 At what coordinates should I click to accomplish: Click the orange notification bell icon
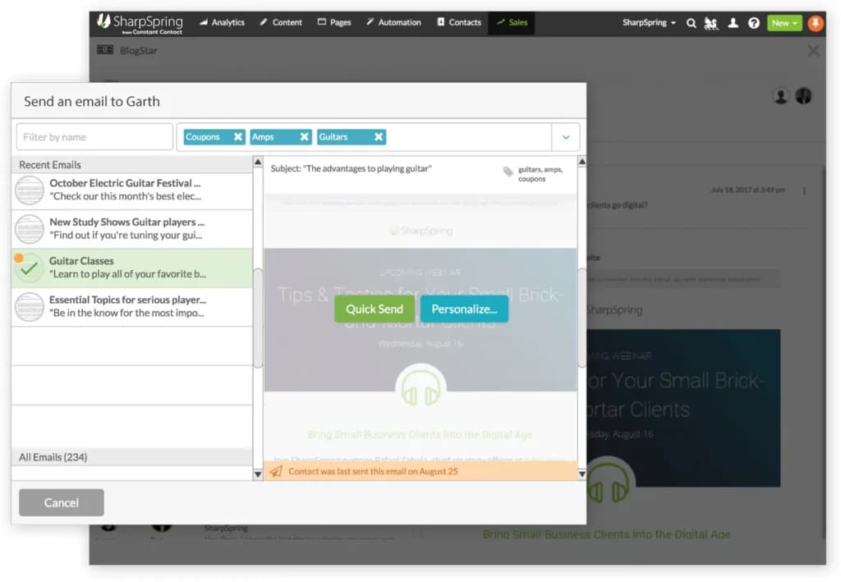tap(816, 23)
